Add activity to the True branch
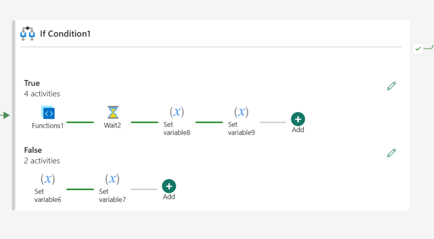This screenshot has height=239, width=434. [x=298, y=119]
